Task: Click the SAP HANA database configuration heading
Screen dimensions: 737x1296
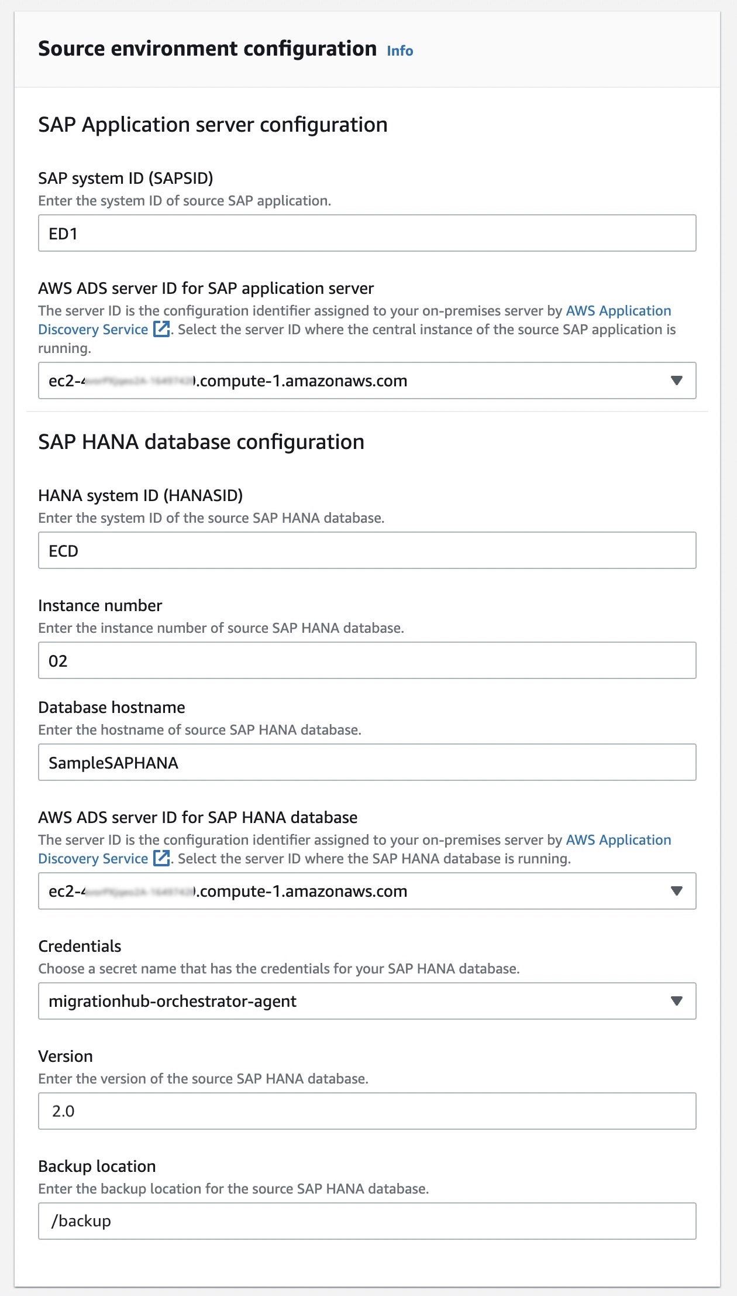Action: 201,442
